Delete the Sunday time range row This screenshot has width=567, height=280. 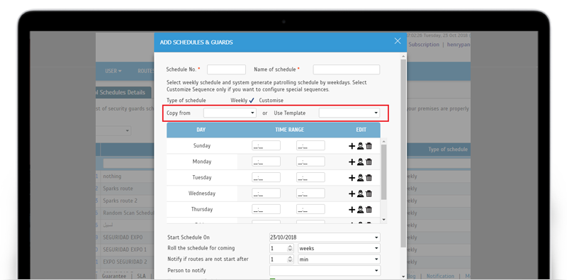click(x=369, y=146)
